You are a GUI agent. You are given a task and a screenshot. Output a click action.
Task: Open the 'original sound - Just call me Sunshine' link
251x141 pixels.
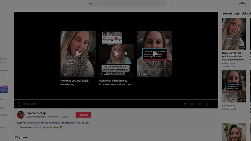(39, 127)
